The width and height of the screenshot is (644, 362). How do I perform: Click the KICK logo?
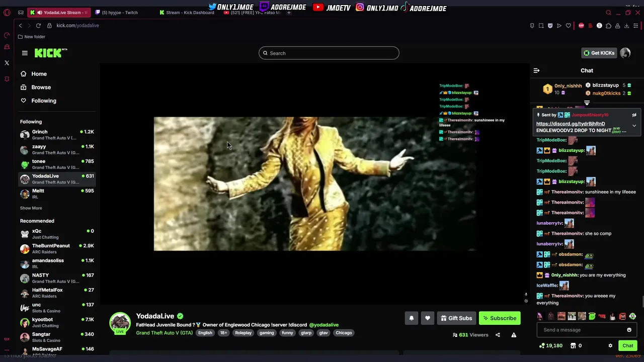50,53
